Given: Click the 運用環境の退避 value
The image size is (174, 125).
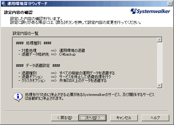Looking at the screenshot, I should click(72, 51).
